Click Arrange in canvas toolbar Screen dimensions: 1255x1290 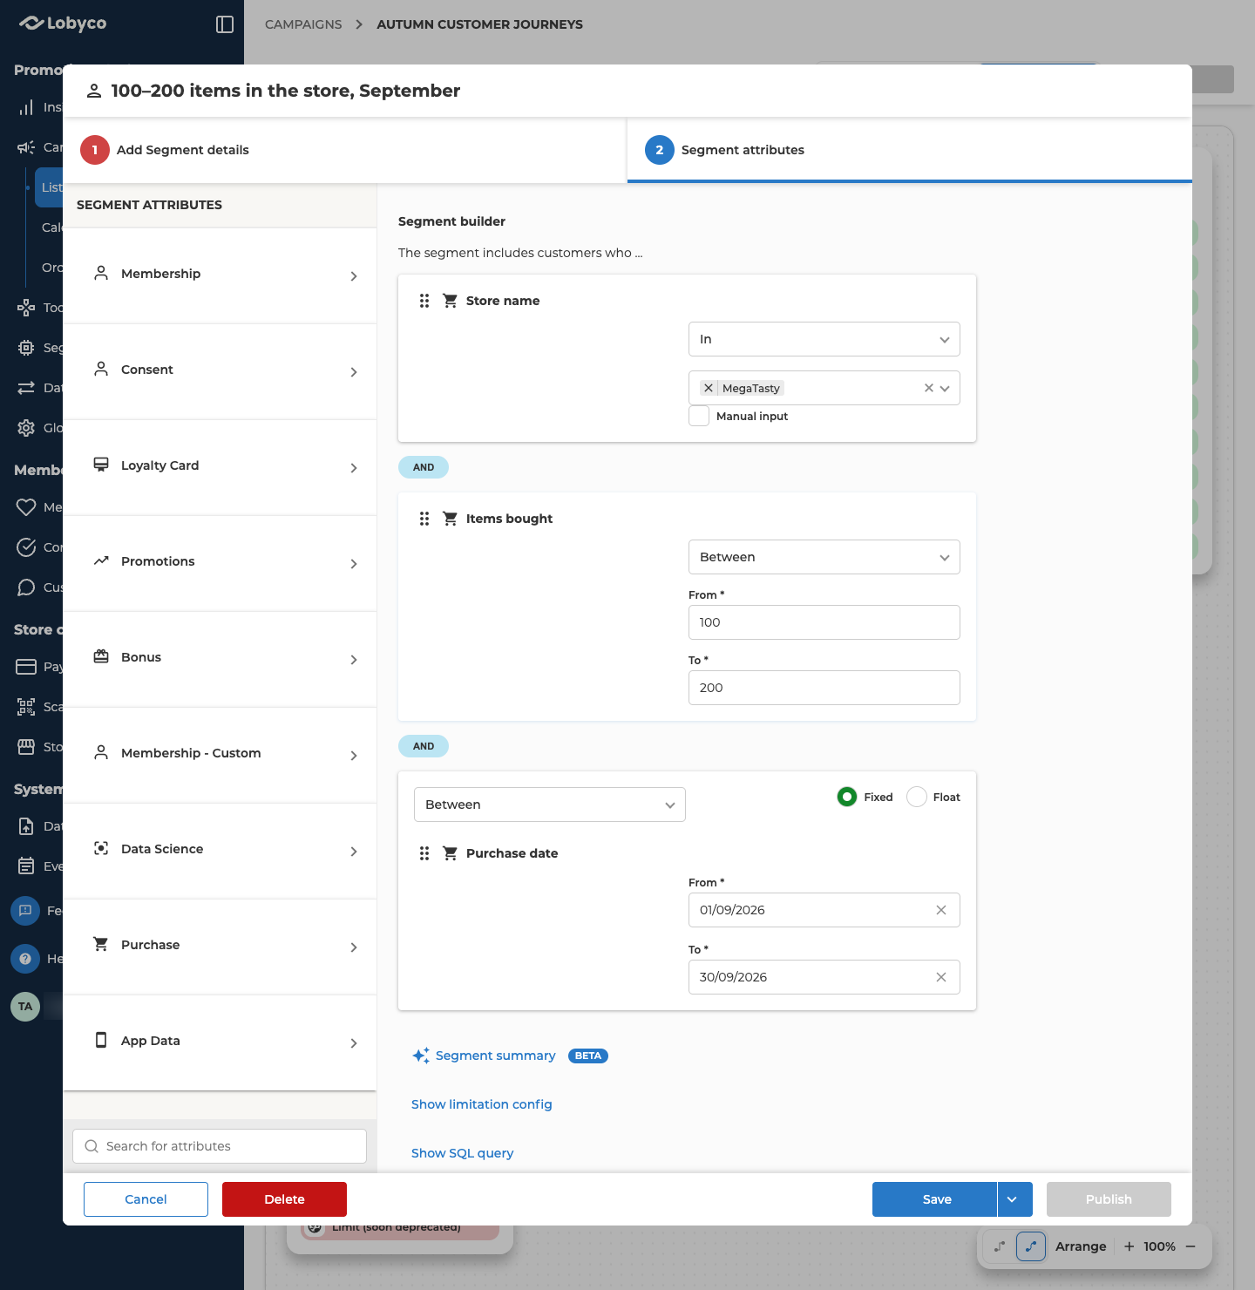pos(1081,1246)
